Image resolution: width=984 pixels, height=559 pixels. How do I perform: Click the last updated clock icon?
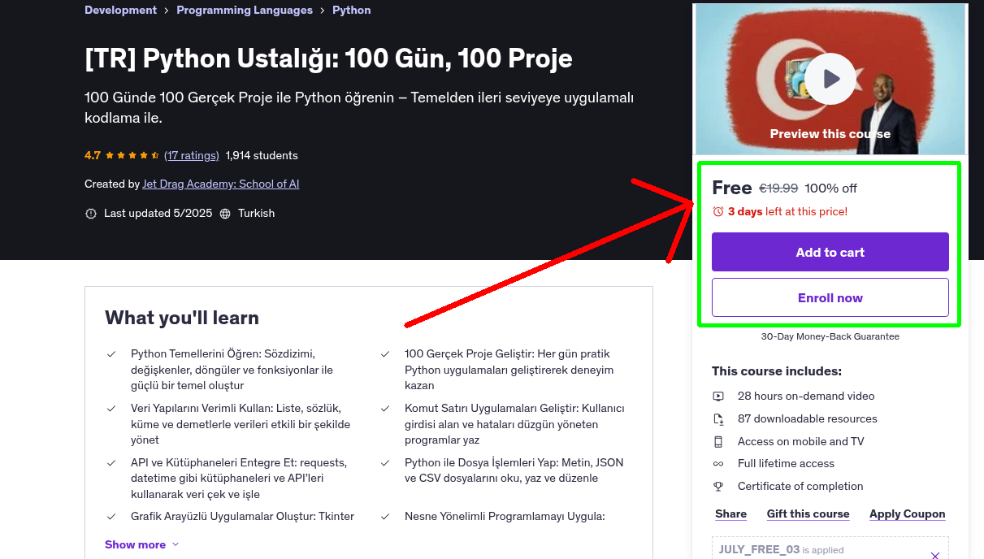pyautogui.click(x=90, y=214)
